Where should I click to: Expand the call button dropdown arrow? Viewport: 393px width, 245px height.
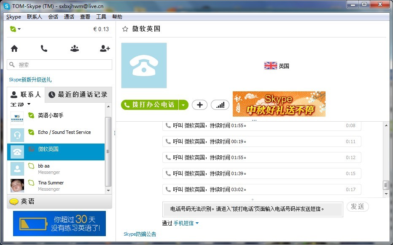pyautogui.click(x=183, y=105)
